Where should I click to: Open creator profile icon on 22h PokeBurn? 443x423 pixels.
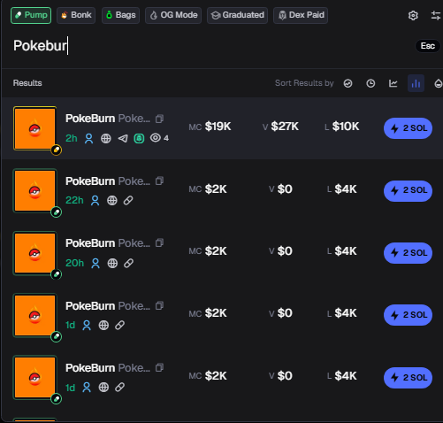(x=95, y=201)
